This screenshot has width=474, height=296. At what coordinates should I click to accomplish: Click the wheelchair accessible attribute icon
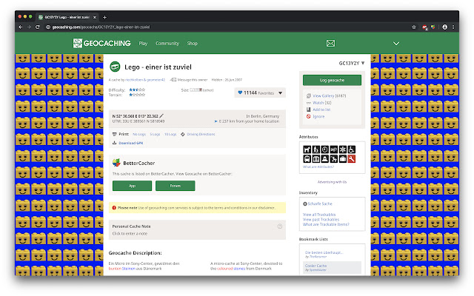pos(351,149)
